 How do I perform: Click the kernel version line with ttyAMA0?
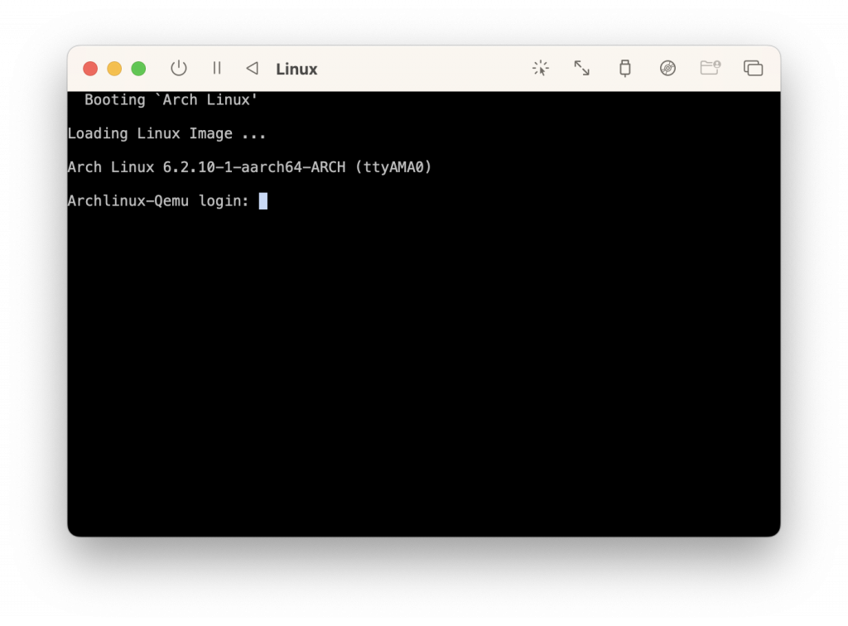point(249,167)
